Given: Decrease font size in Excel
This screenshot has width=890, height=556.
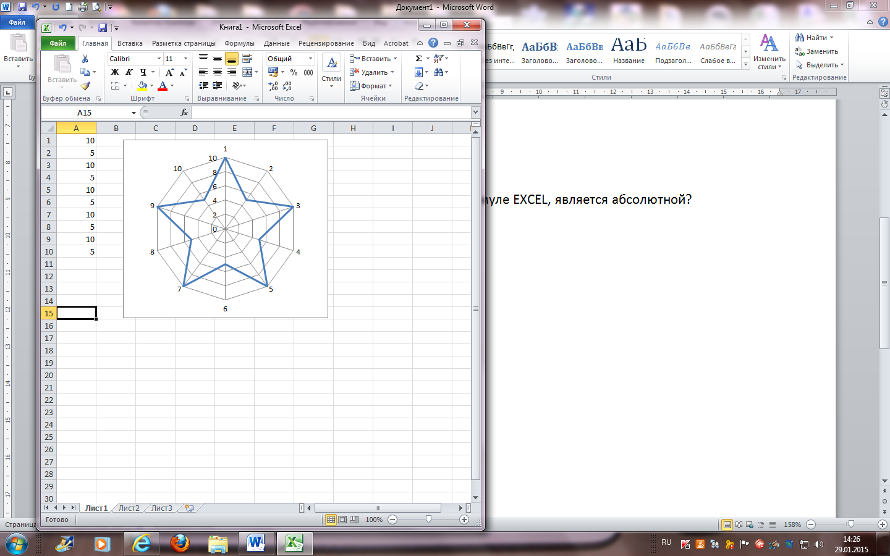Looking at the screenshot, I should coord(183,72).
